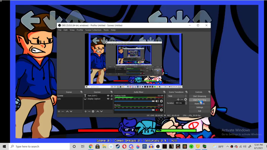Image resolution: width=267 pixels, height=150 pixels.
Task: Move the source up in the Sources list
Action: [98, 111]
